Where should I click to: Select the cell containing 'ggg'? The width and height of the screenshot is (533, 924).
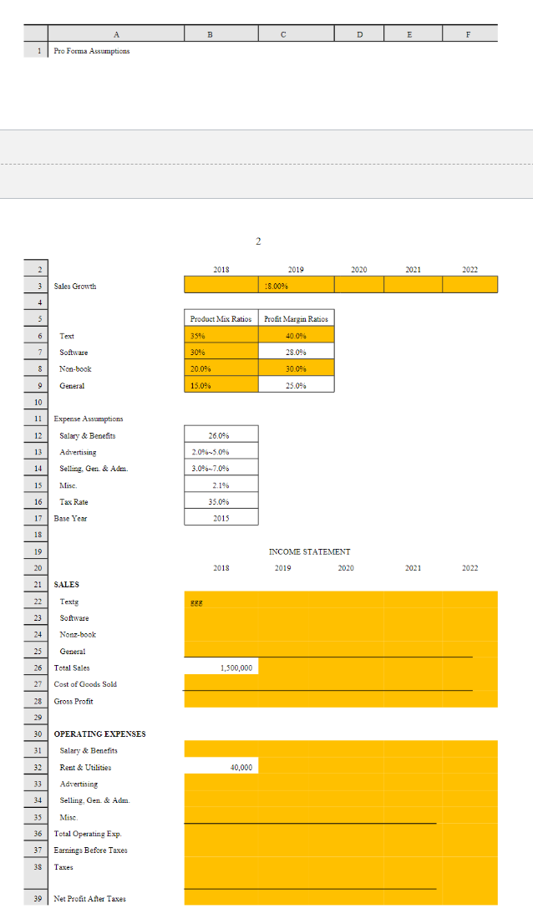[x=221, y=601]
